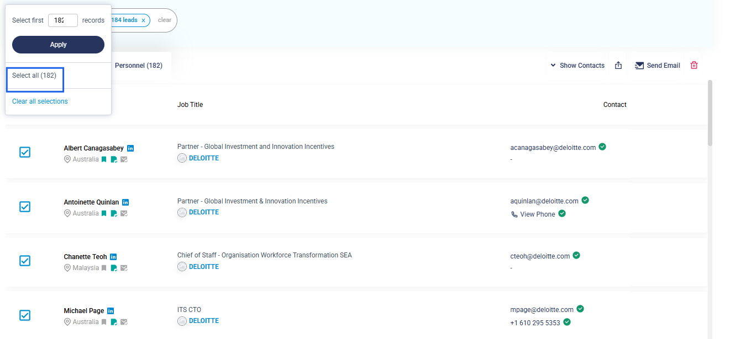The width and height of the screenshot is (730, 339).
Task: Uncheck Albert Canagasabey's row checkbox
Action: click(25, 152)
